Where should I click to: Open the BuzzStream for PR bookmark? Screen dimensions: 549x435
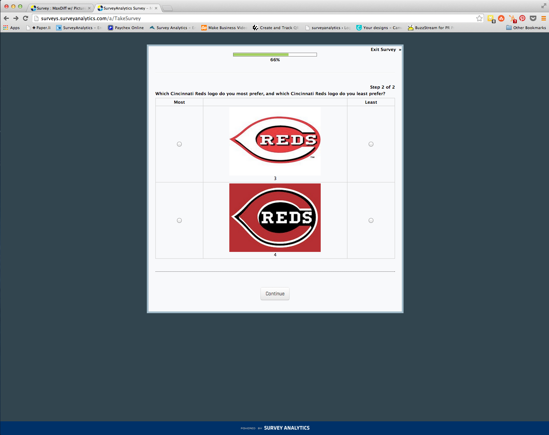[x=431, y=28]
